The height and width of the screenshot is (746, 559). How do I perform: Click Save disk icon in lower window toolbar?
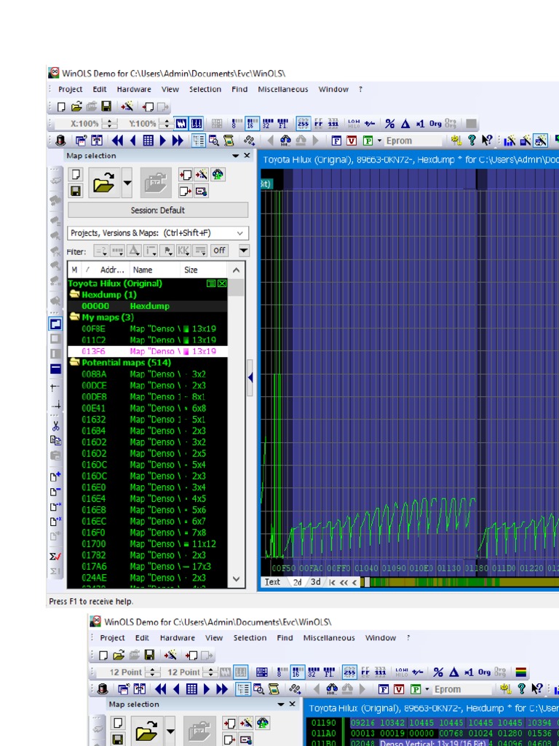149,655
